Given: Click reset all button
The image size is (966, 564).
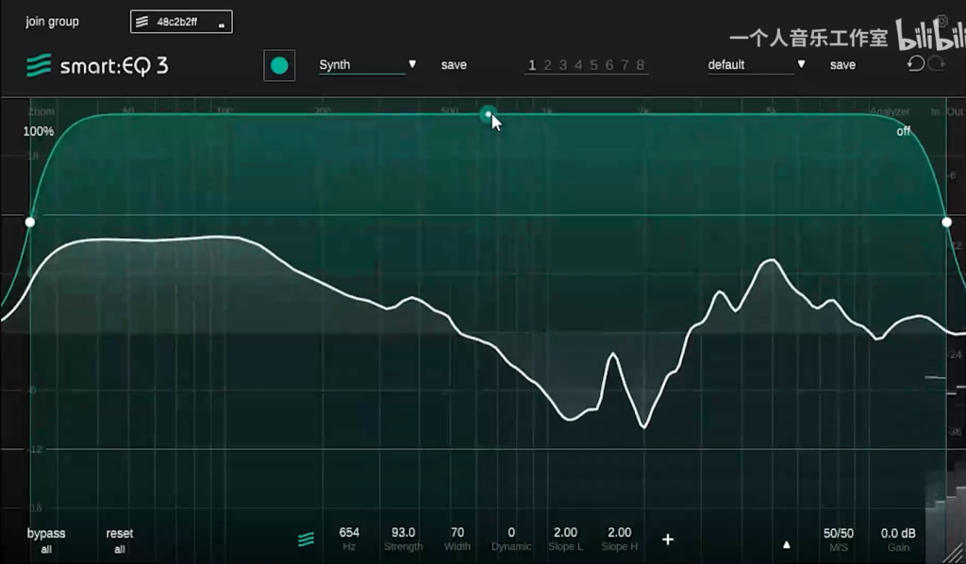Looking at the screenshot, I should [120, 540].
